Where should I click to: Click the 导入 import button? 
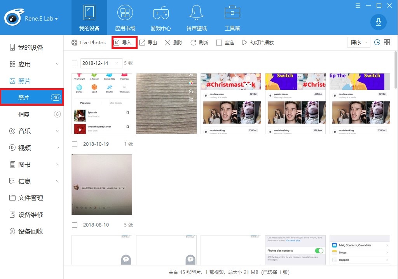coord(124,43)
